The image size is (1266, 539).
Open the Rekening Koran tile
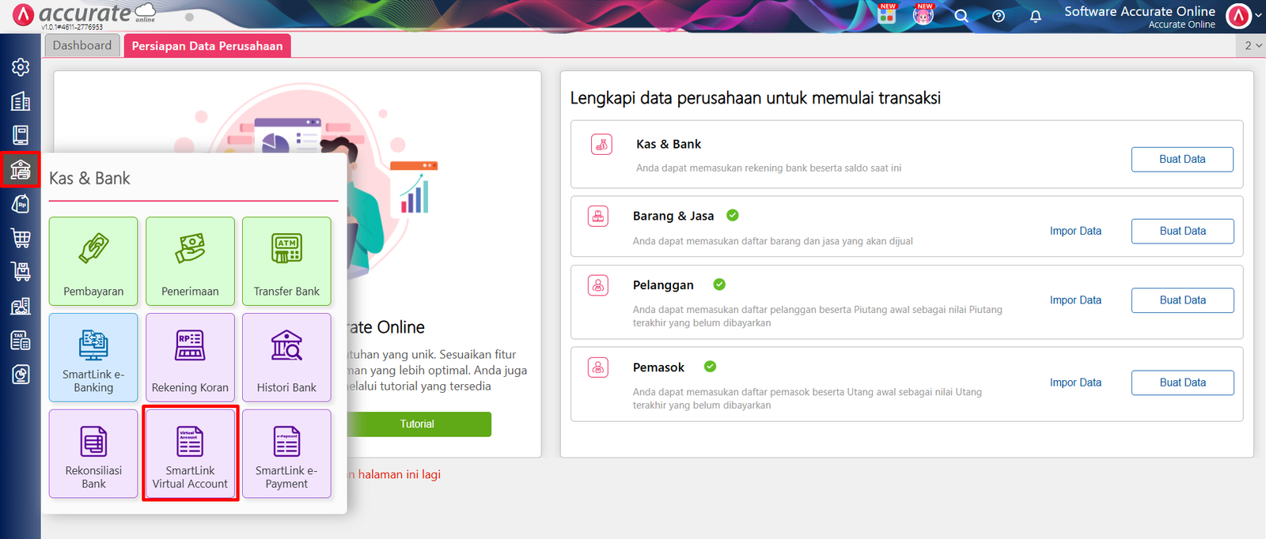pos(190,357)
